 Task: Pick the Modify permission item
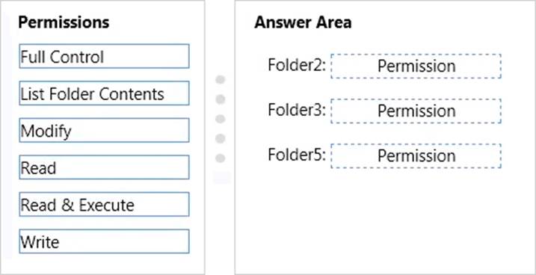tap(104, 130)
